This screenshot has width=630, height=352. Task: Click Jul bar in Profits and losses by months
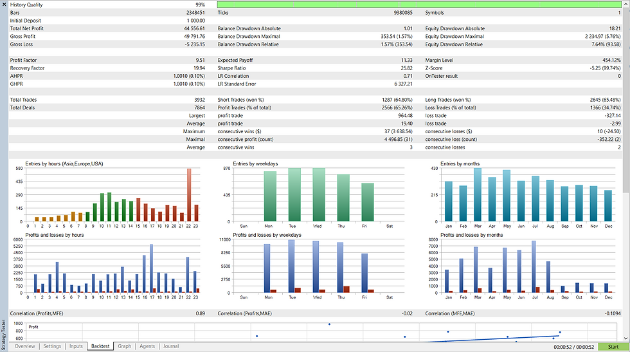click(x=534, y=266)
